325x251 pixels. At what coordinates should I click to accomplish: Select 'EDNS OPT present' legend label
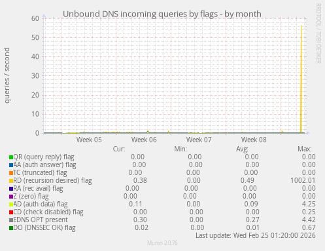(x=41, y=220)
